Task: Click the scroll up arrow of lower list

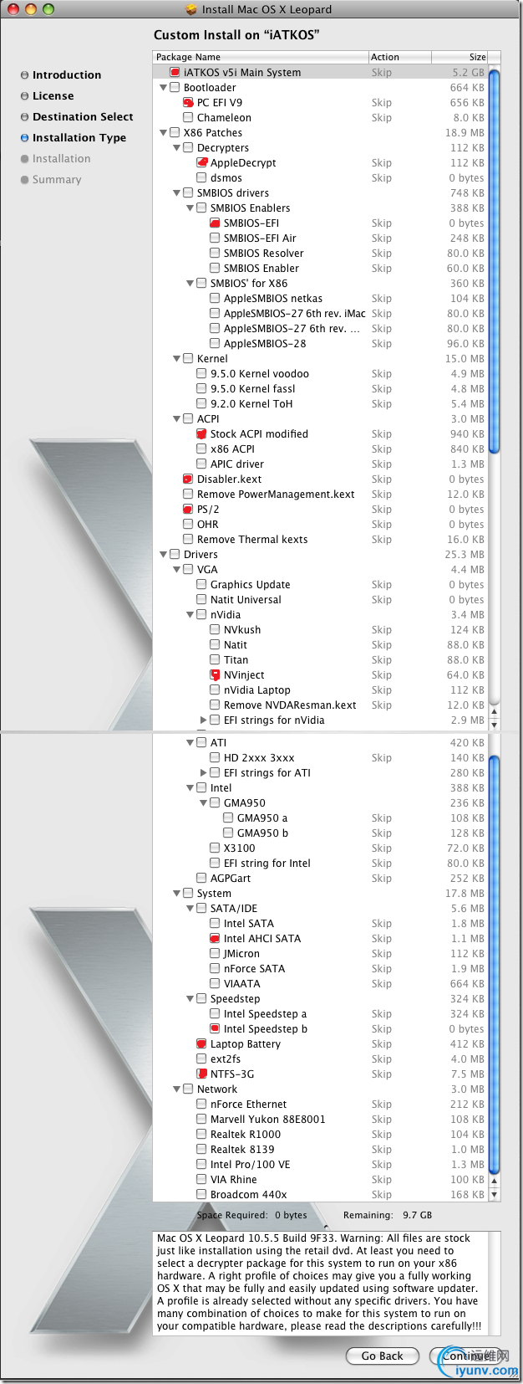Action: coord(494,1182)
